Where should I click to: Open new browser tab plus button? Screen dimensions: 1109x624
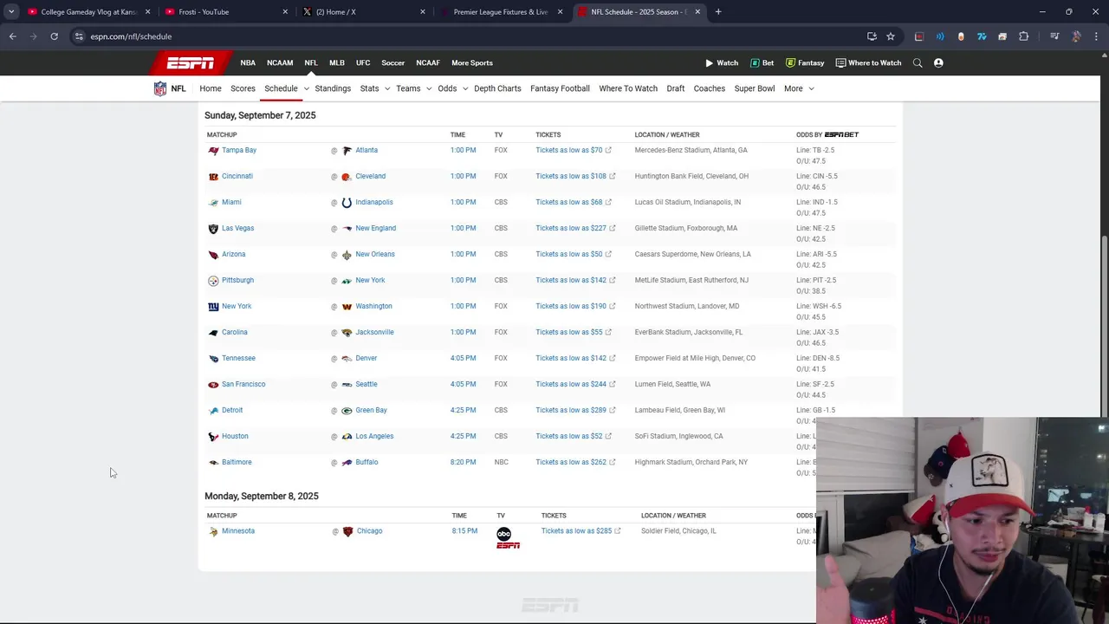(718, 12)
